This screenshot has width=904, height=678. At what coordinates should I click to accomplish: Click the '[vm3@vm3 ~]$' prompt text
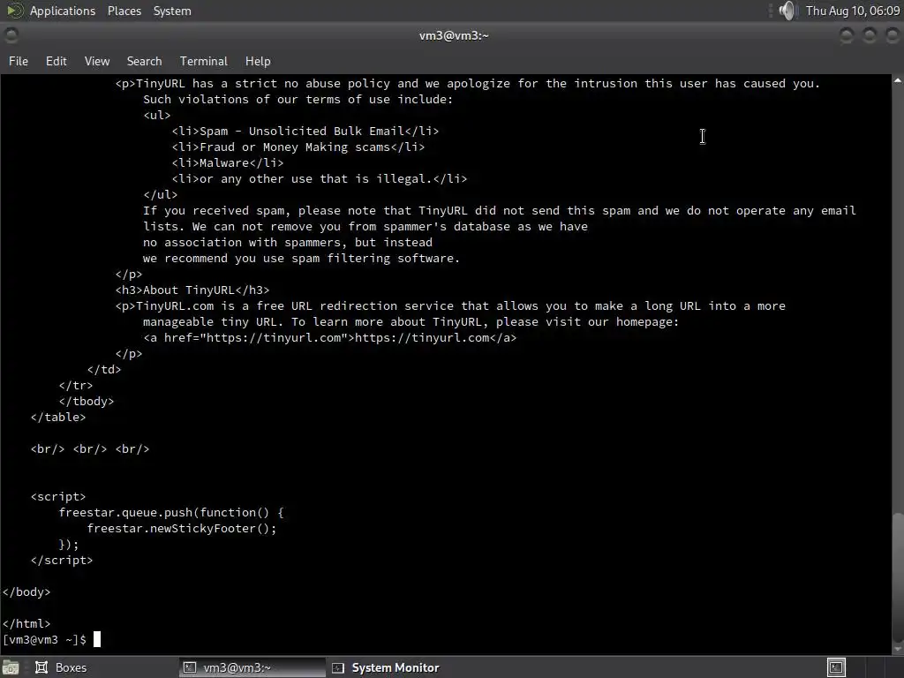(x=44, y=639)
